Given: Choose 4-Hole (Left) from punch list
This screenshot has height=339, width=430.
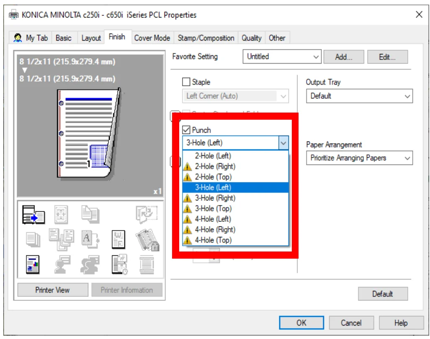Looking at the screenshot, I should point(235,219).
